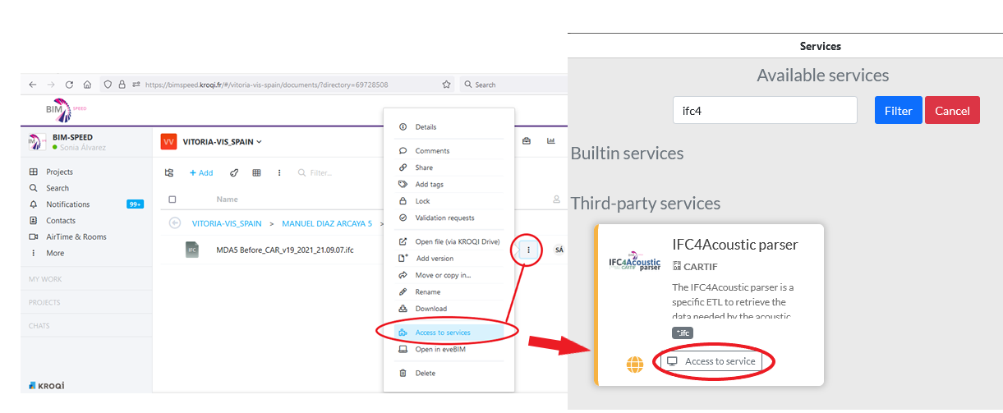
Task: Open AirTime & Rooms in the sidebar
Action: 76,237
